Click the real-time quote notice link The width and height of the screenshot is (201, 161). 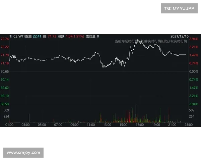point(150,41)
